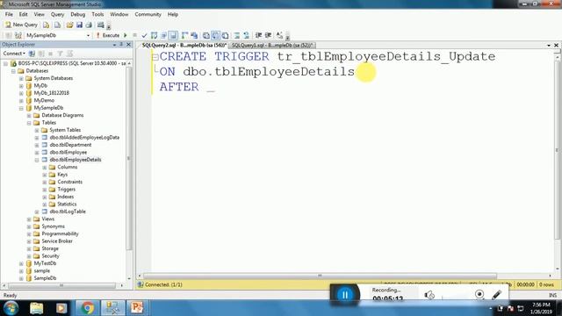Click the recorder webcam target icon

(479, 295)
